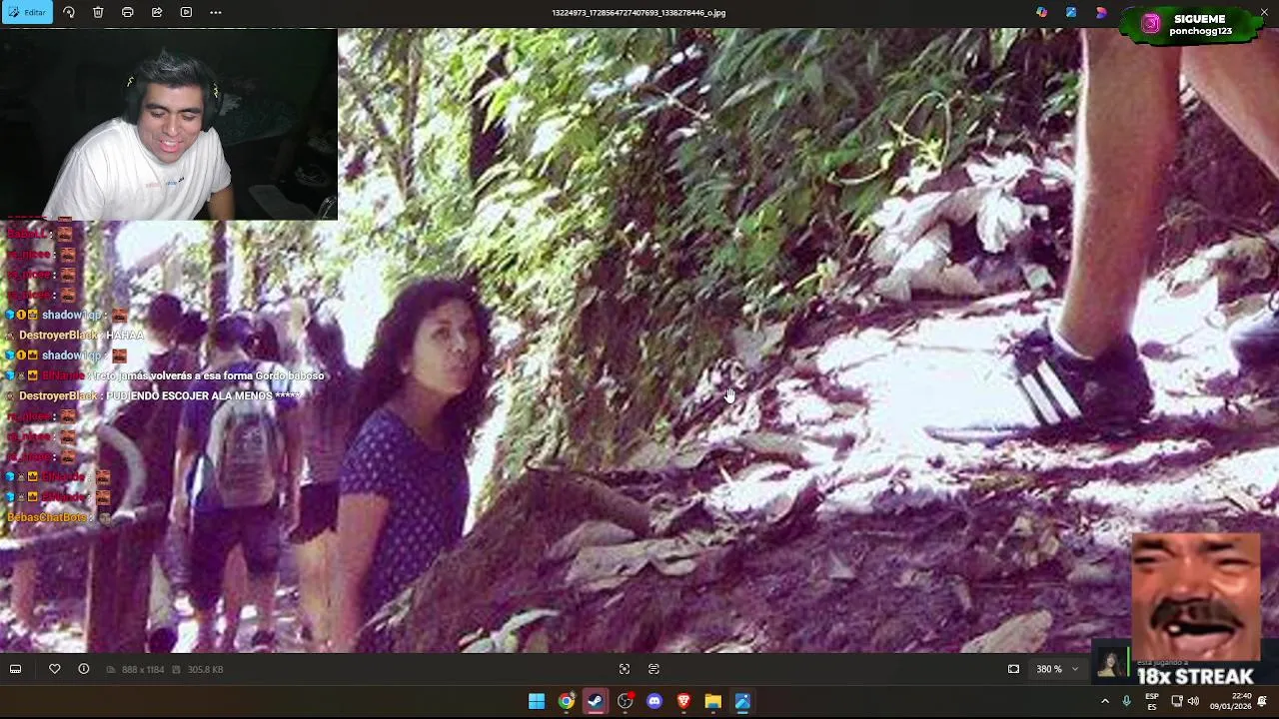Image resolution: width=1279 pixels, height=719 pixels.
Task: Open the Editar image editor
Action: 27,12
